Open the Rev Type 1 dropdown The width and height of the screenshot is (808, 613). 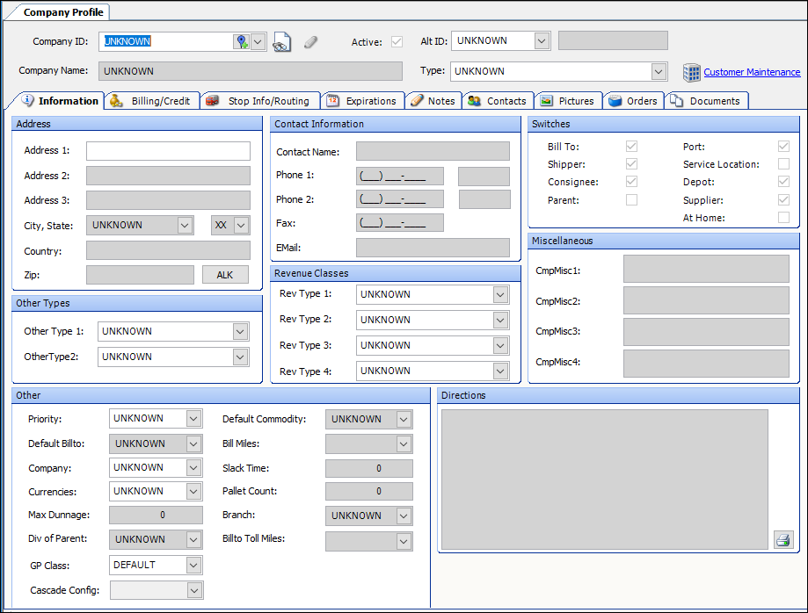pos(500,294)
